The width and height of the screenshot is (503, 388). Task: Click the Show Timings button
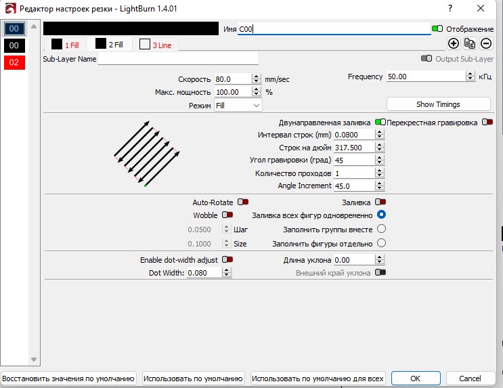(438, 104)
